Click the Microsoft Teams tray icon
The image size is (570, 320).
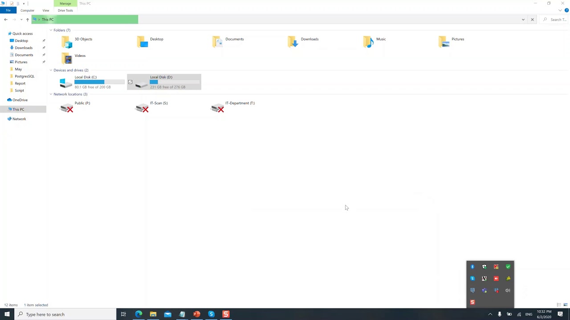pyautogui.click(x=484, y=290)
